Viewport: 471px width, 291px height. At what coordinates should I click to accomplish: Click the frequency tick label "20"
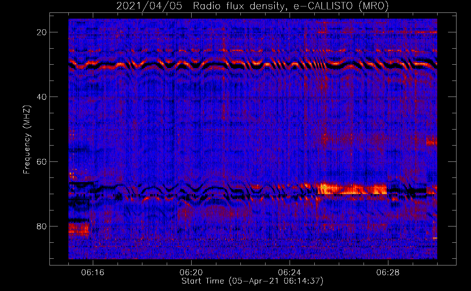[42, 32]
